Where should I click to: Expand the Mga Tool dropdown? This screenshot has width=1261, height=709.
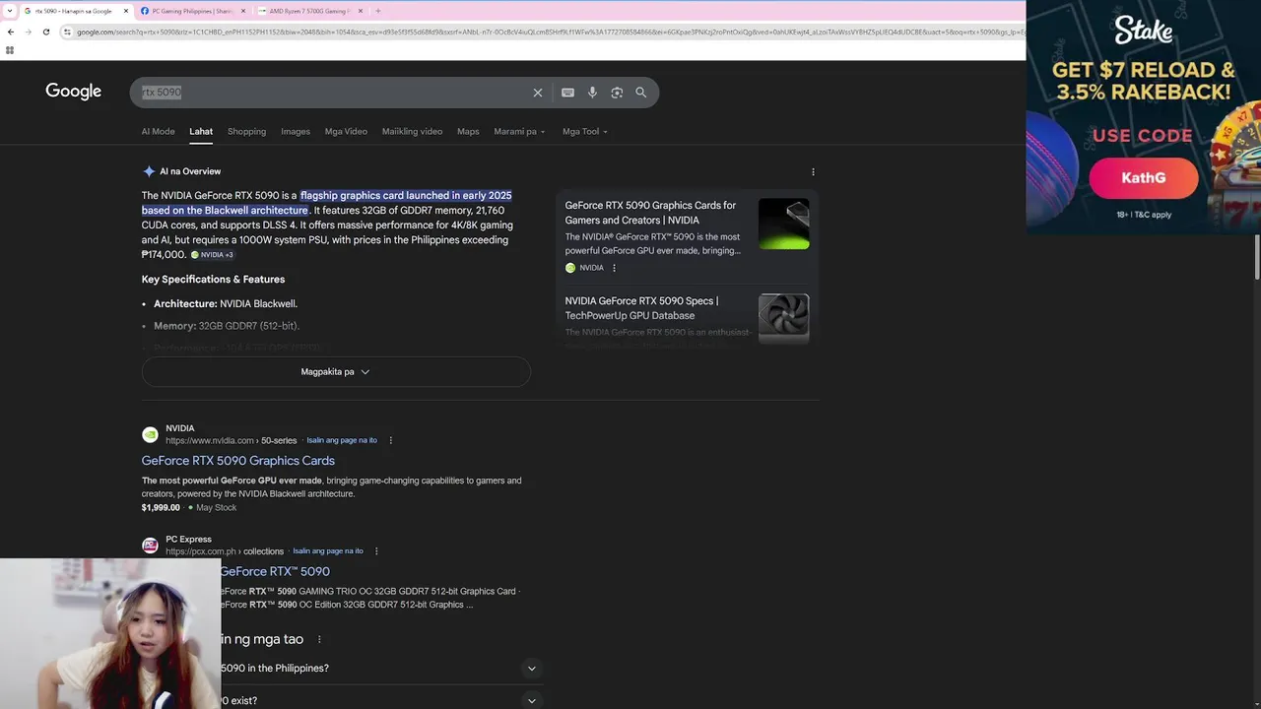click(585, 131)
